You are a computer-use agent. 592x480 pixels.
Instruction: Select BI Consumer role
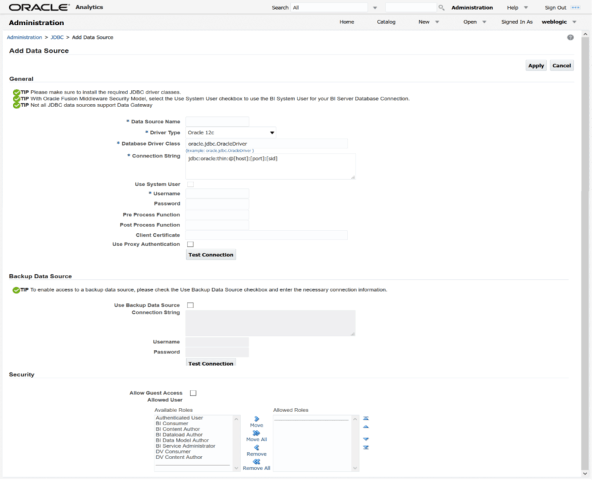(172, 424)
